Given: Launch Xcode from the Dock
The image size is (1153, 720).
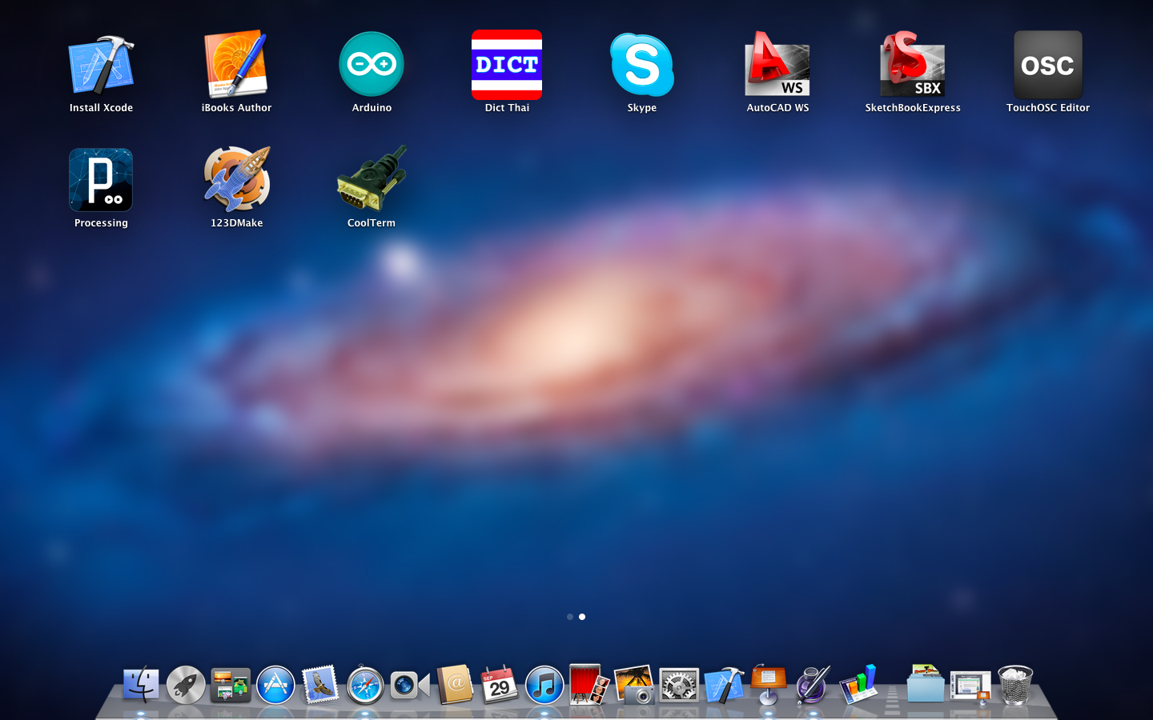Looking at the screenshot, I should pos(724,686).
